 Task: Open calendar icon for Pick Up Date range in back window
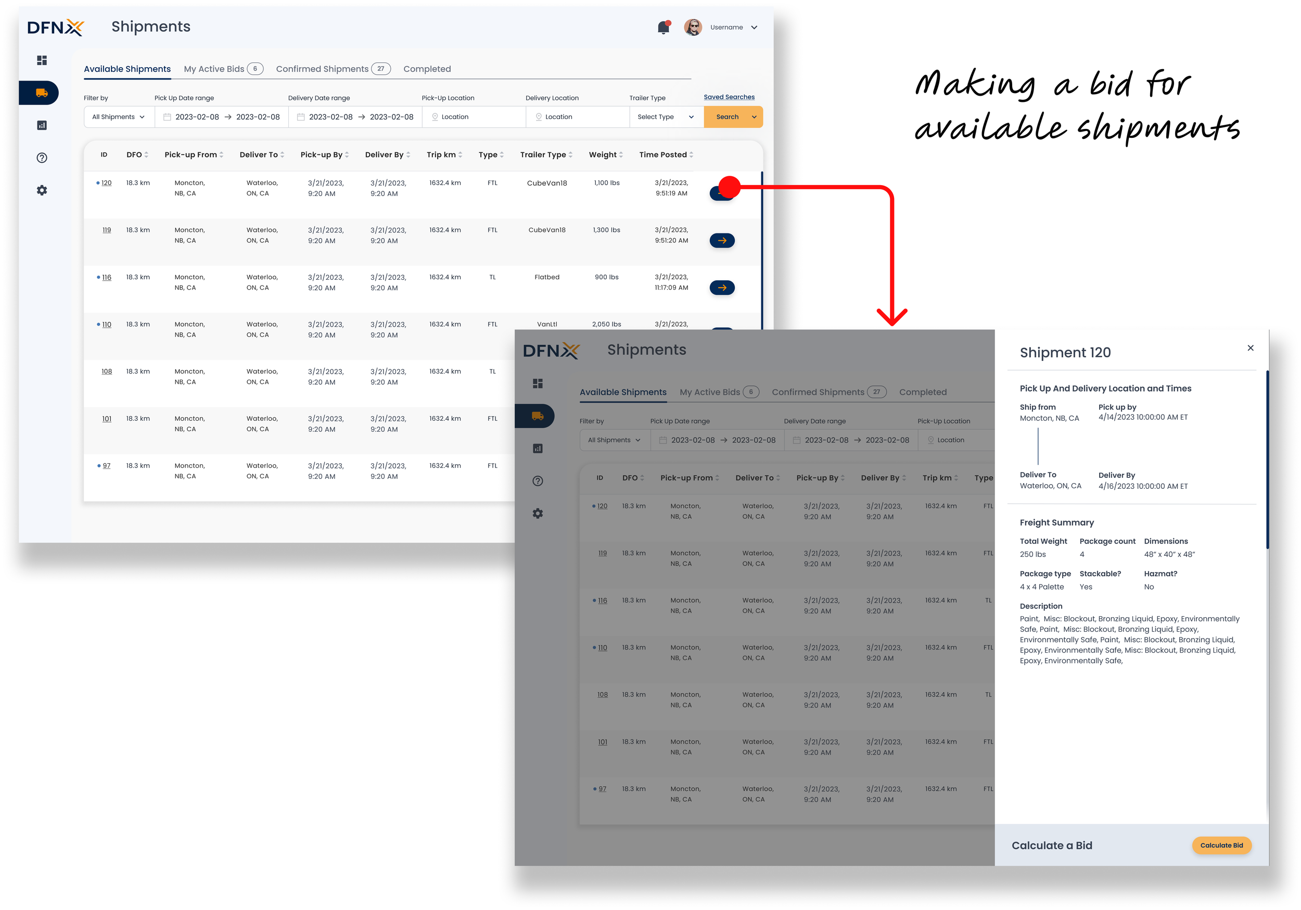(x=167, y=117)
